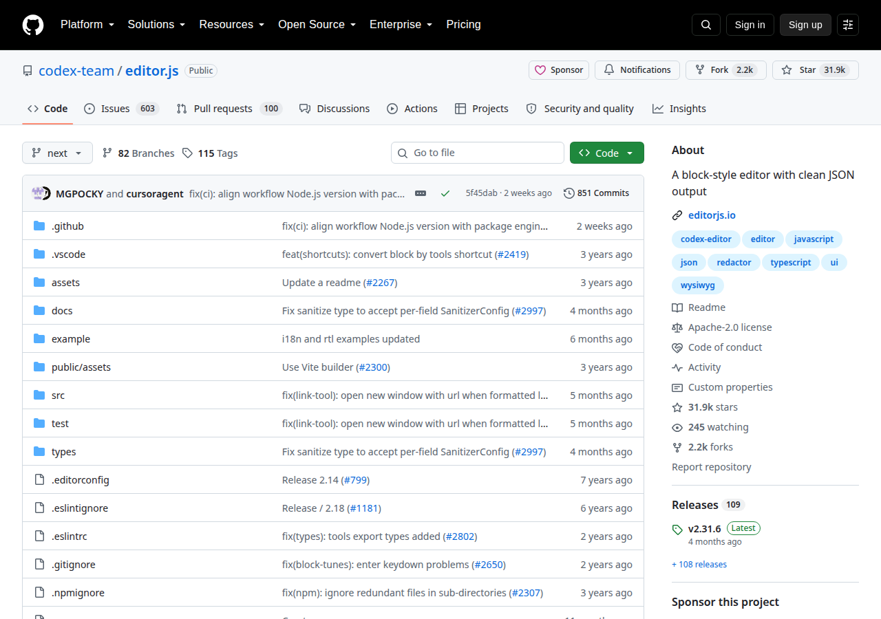The image size is (881, 619).
Task: Click the Go to file search field
Action: pyautogui.click(x=478, y=153)
